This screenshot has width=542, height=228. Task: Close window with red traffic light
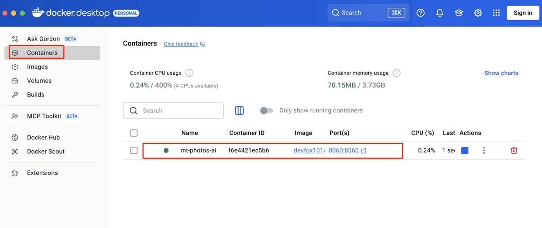(5, 13)
